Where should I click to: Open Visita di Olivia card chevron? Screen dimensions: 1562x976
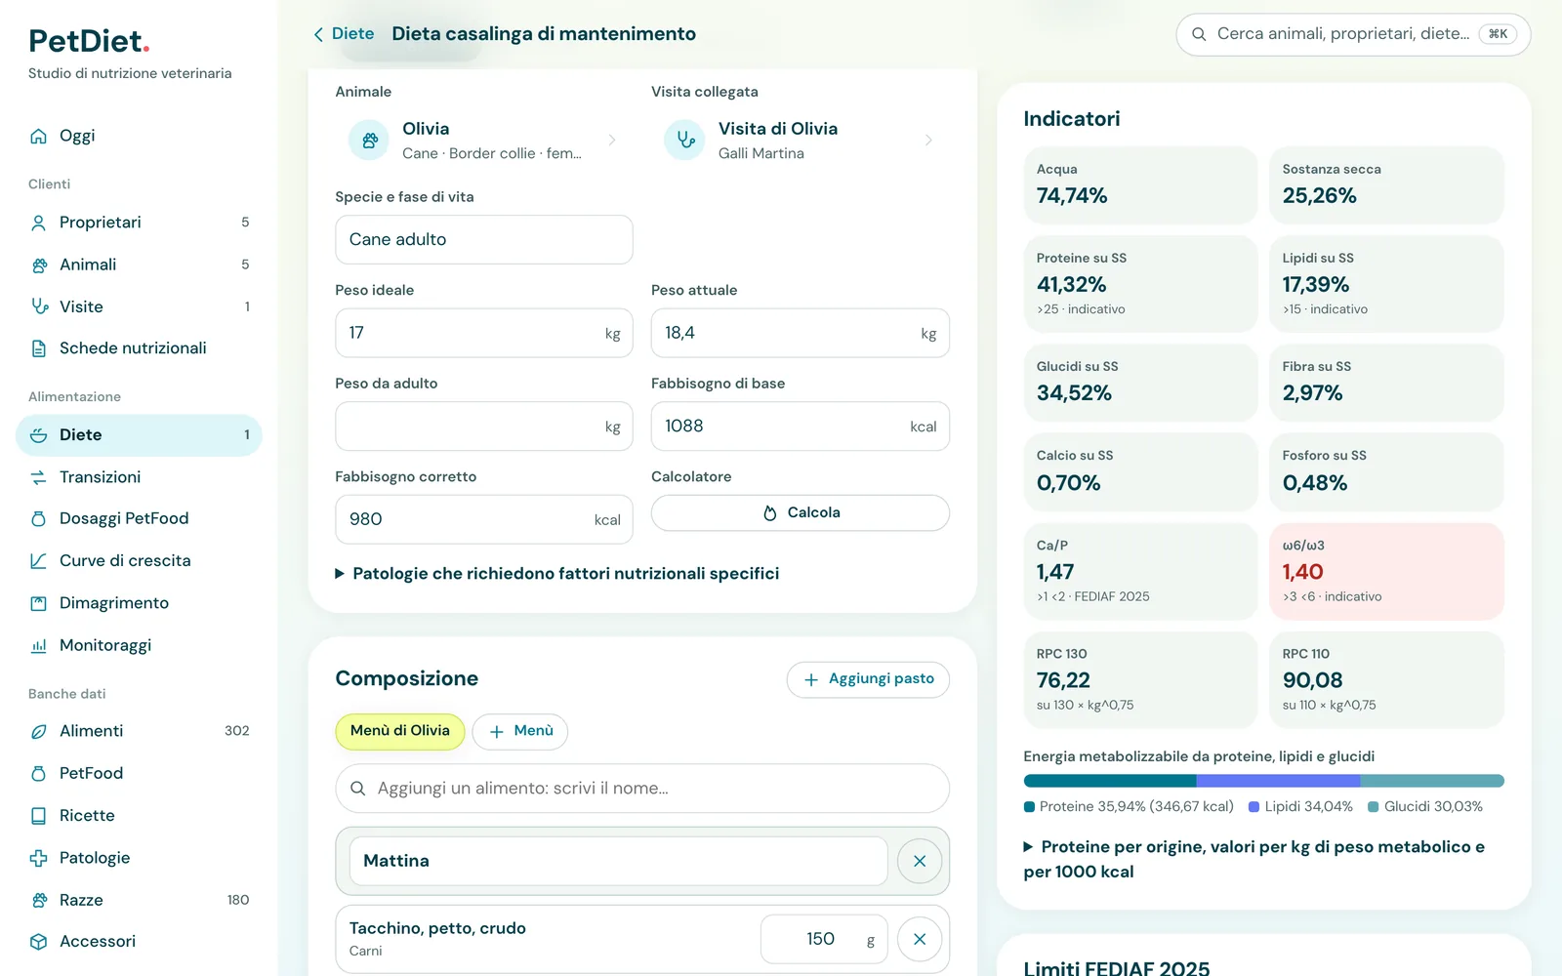[x=928, y=141]
